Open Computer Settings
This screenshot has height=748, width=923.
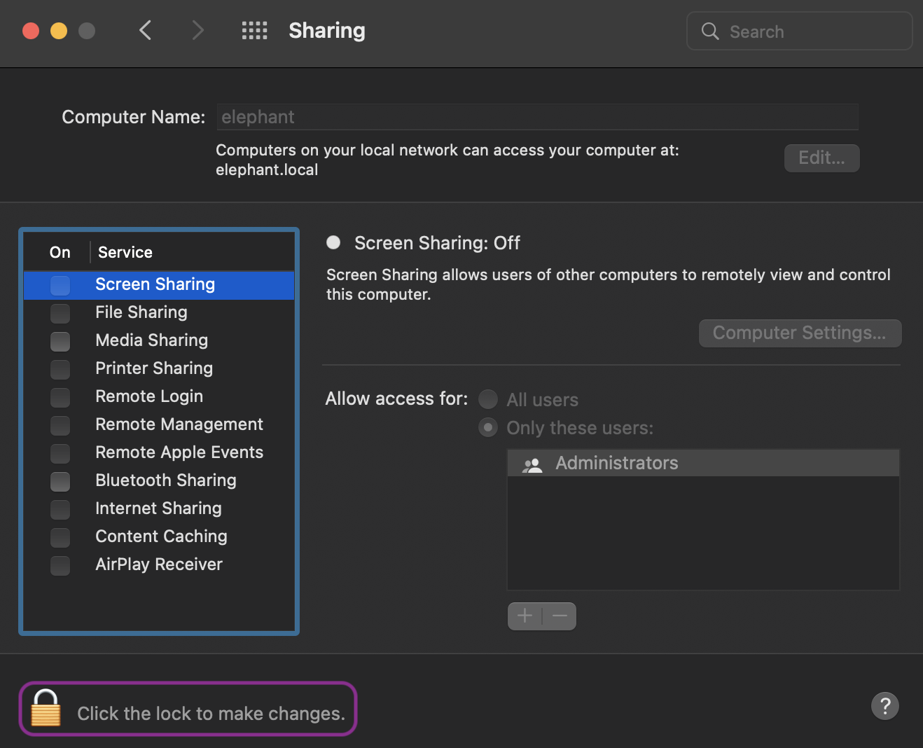(x=799, y=333)
